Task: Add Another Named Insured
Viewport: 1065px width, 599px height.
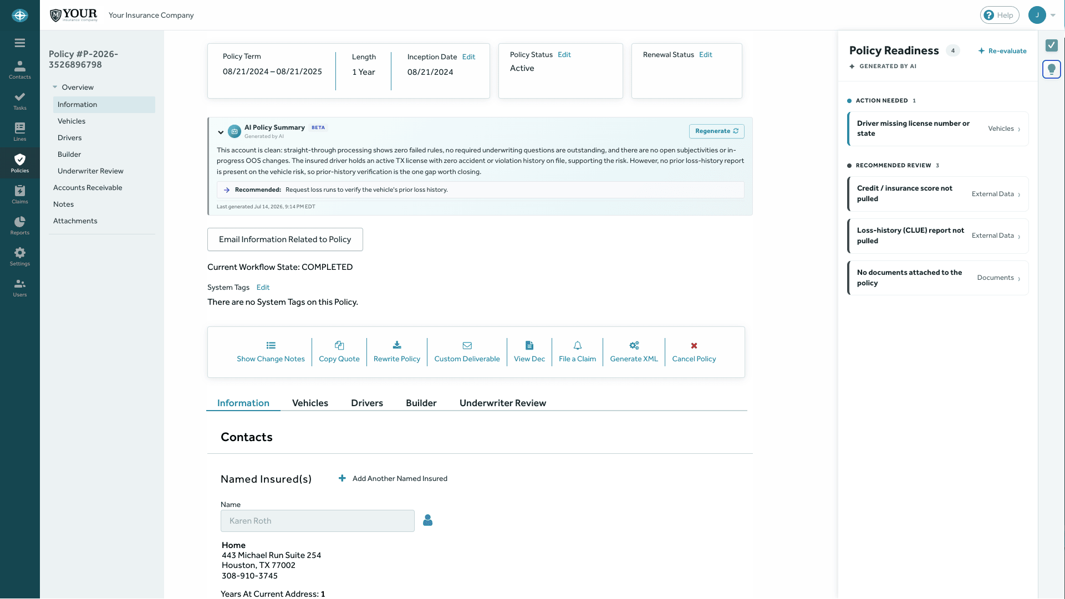Action: click(x=393, y=479)
